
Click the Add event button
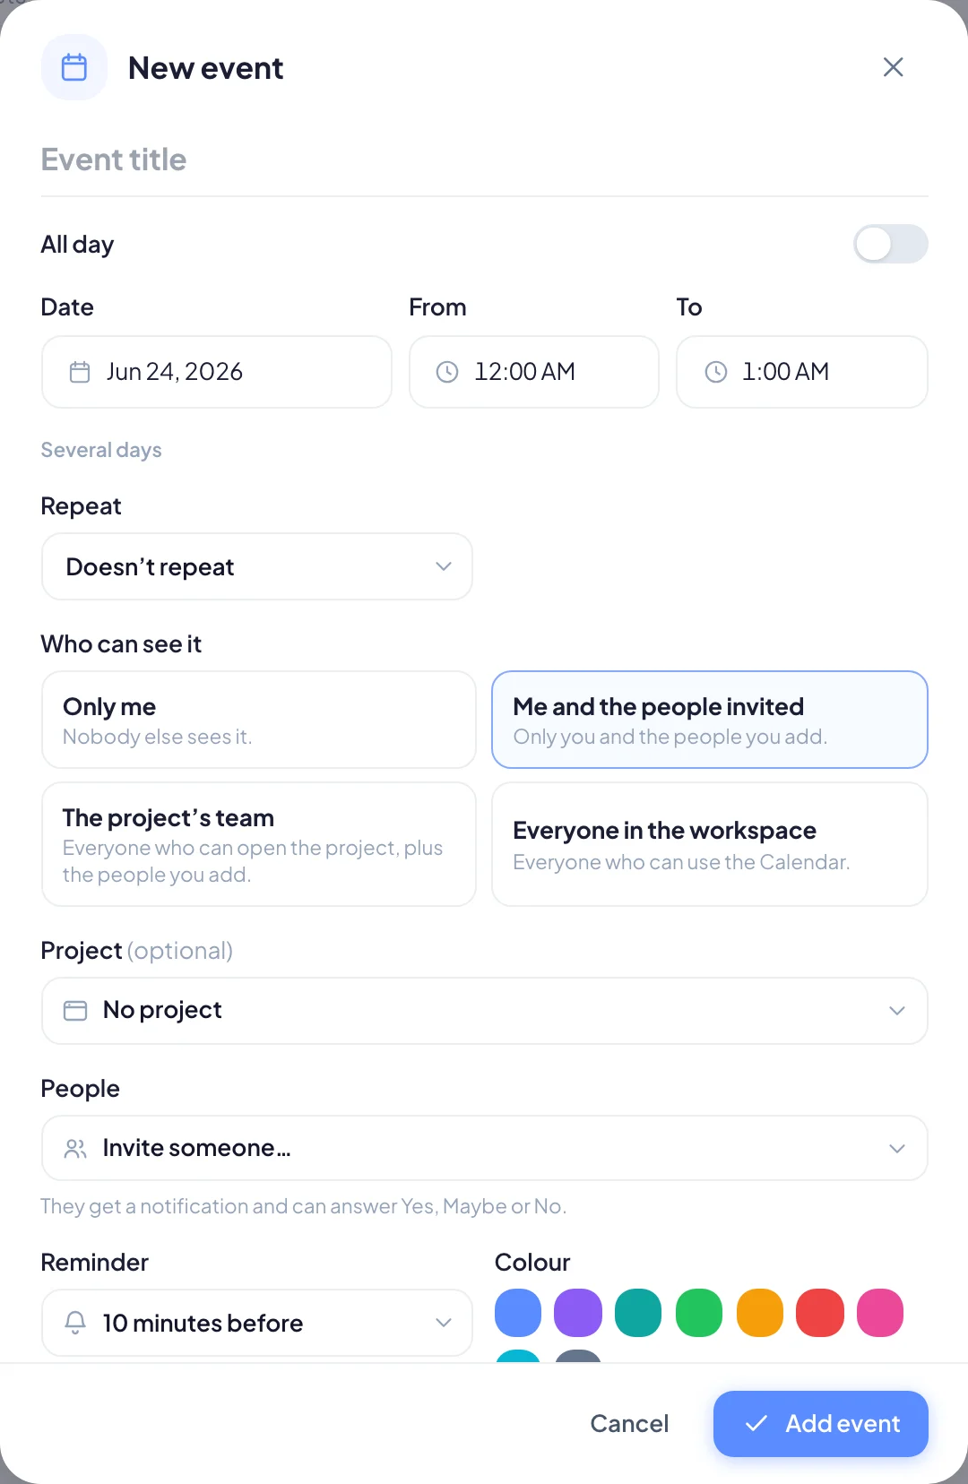pyautogui.click(x=821, y=1424)
